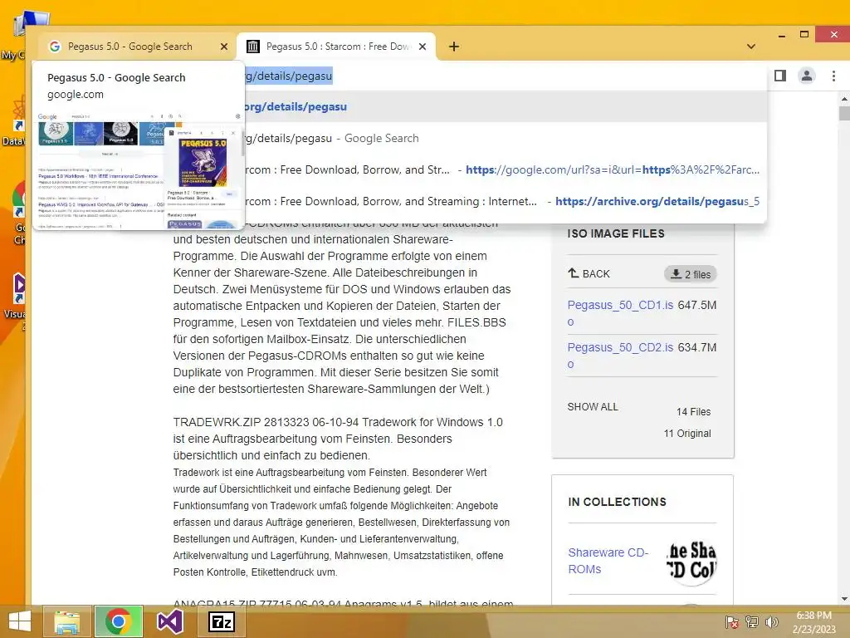The width and height of the screenshot is (850, 638).
Task: Click the network tray icon
Action: click(752, 622)
